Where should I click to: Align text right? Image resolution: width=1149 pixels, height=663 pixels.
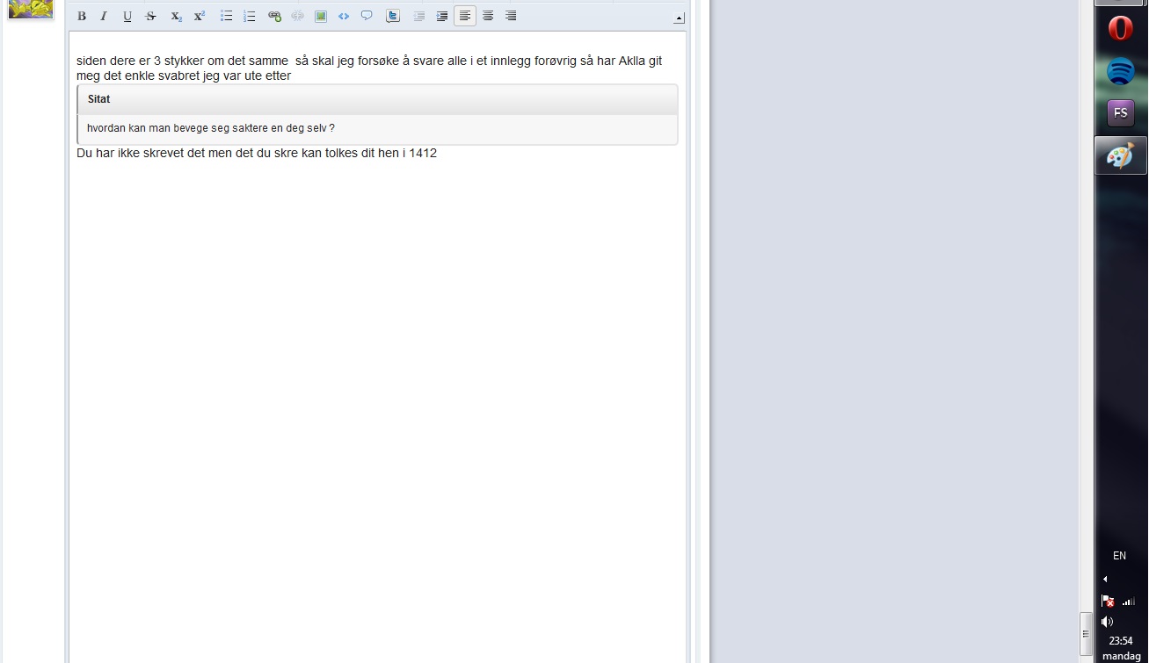511,17
